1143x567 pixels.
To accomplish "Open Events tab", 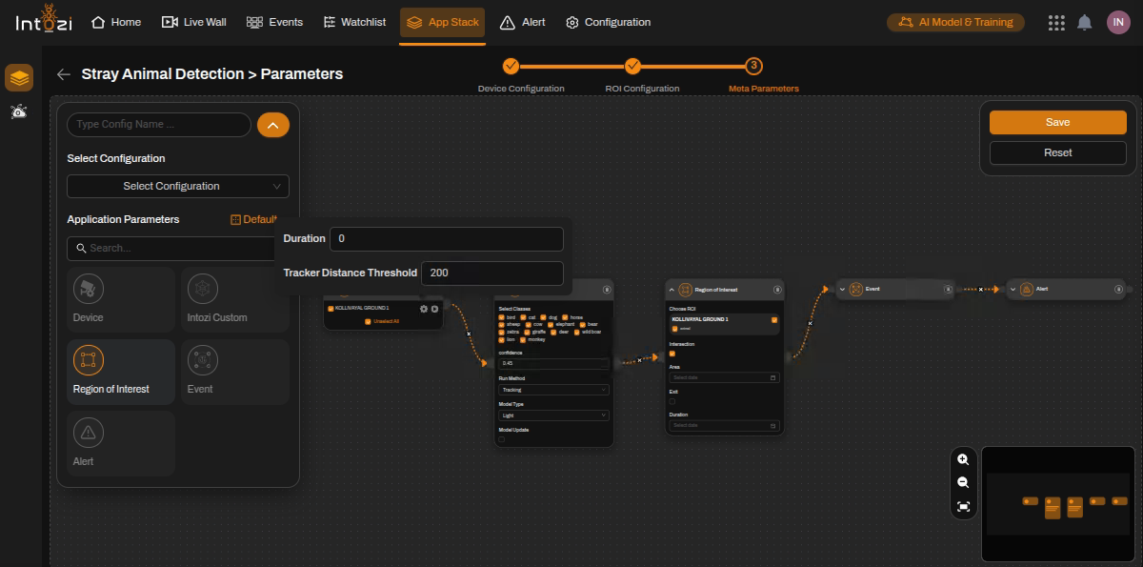I will [274, 22].
